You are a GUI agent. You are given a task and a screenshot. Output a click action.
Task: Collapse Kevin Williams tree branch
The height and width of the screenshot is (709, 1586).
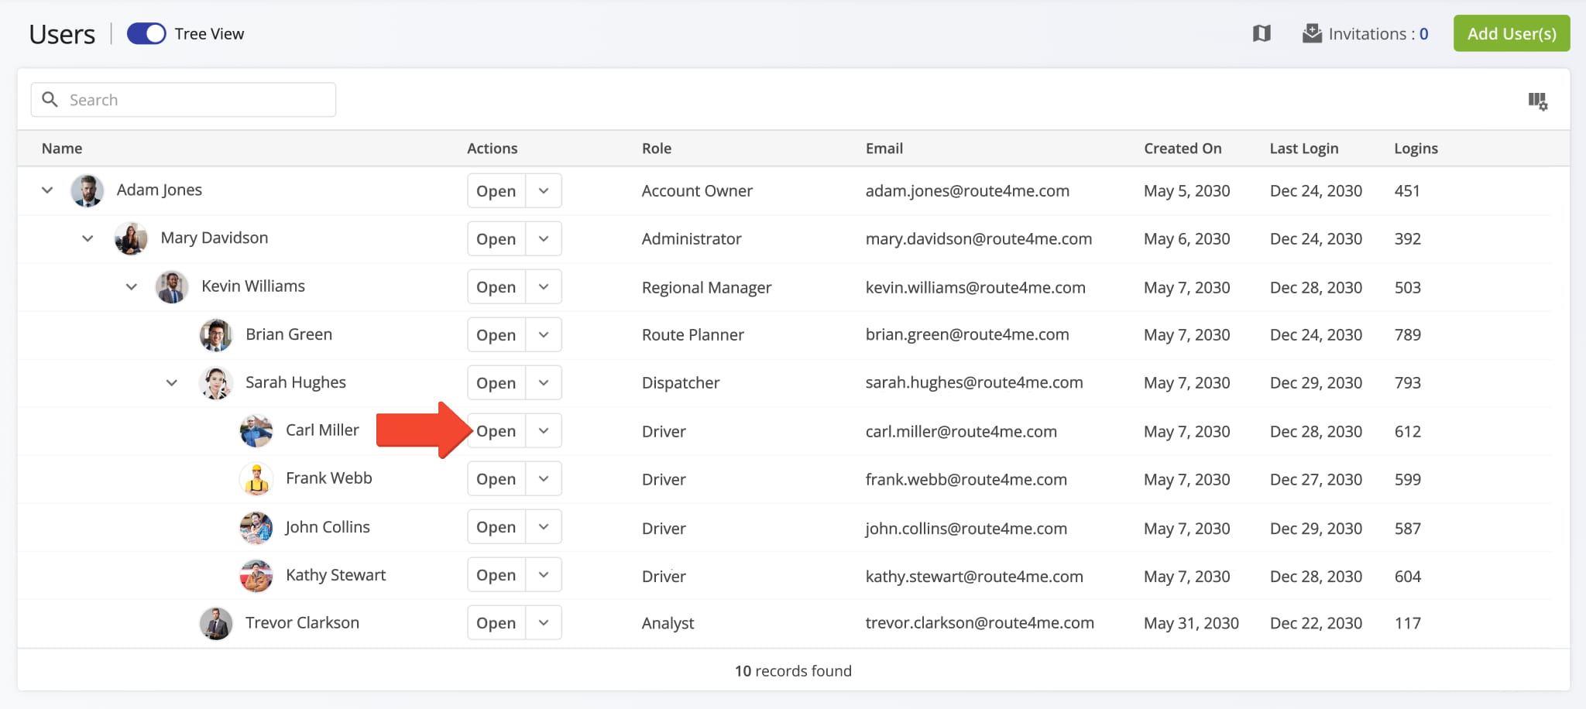coord(132,287)
